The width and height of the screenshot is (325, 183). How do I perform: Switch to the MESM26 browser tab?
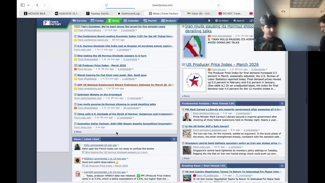coord(36,13)
